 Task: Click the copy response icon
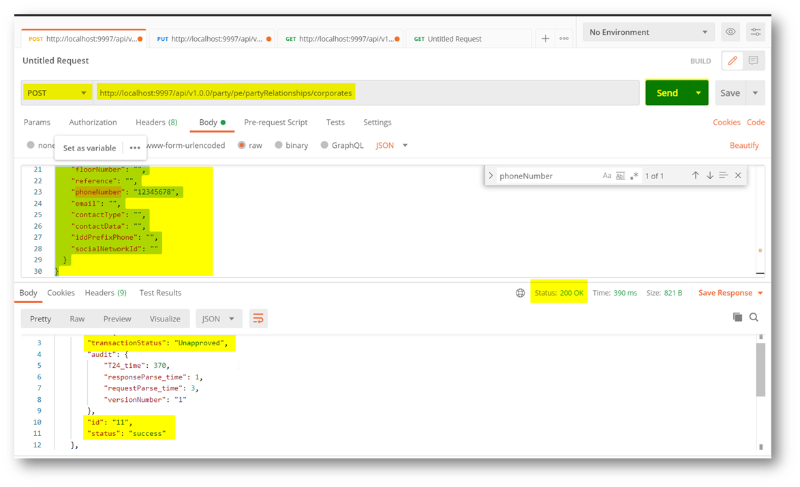click(737, 317)
